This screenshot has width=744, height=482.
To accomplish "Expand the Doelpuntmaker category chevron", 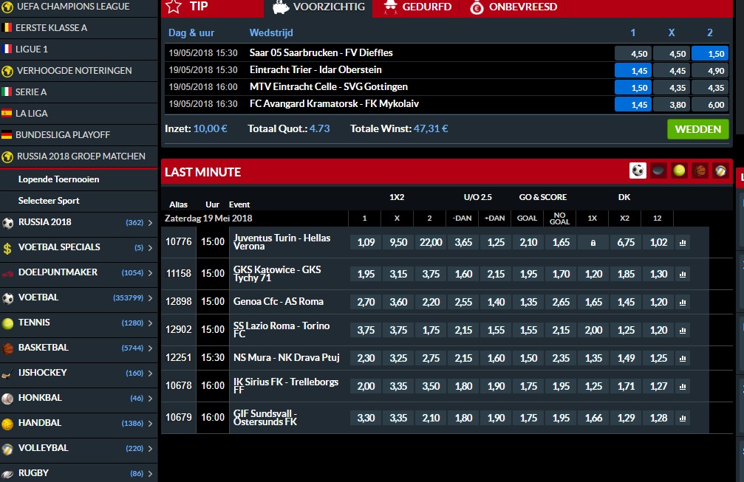I will point(150,273).
